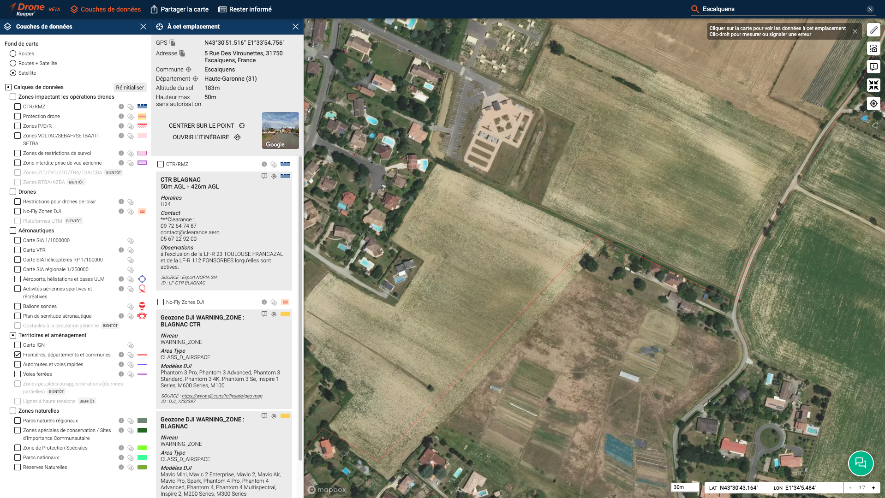This screenshot has width=885, height=498.
Task: Click CENTRER SUR LE POINT
Action: (207, 125)
